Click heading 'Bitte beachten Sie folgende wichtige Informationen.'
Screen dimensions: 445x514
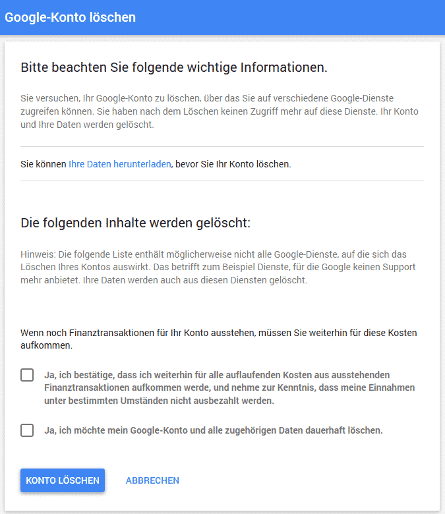[x=174, y=67]
